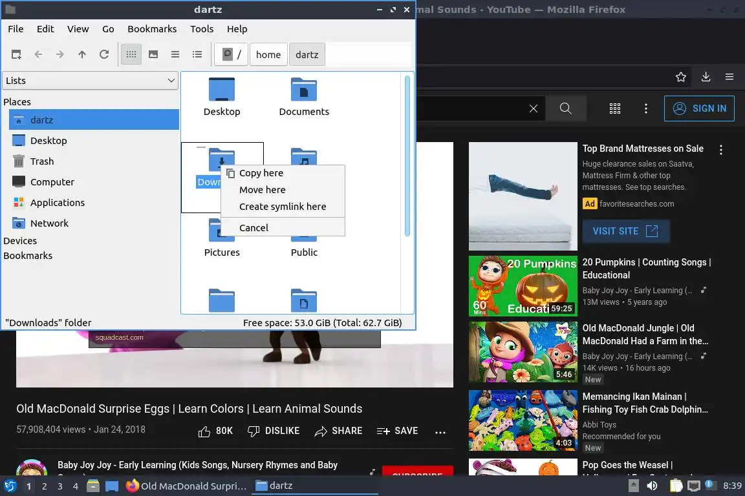Open the Edit menu

45,29
